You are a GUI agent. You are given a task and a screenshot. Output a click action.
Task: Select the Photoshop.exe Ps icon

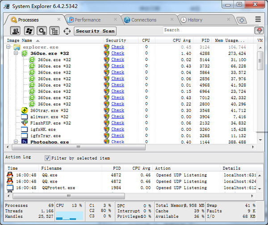(25, 142)
